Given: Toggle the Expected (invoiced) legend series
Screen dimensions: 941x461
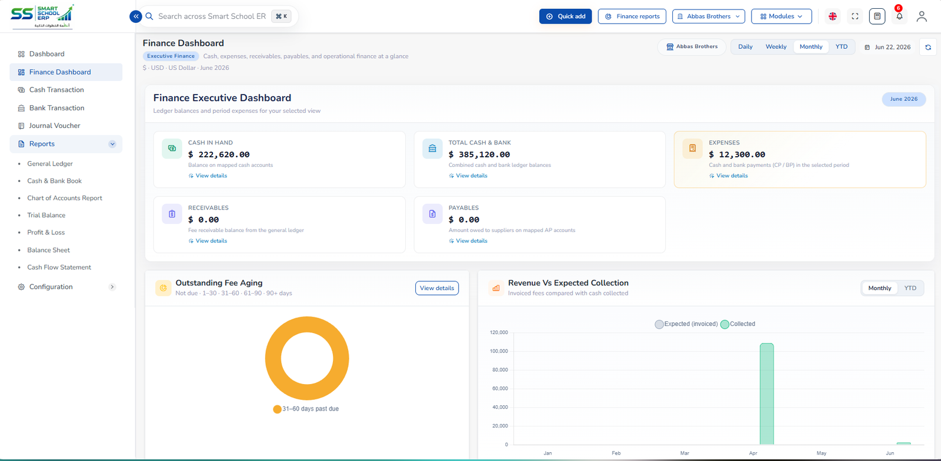Looking at the screenshot, I should pyautogui.click(x=686, y=324).
